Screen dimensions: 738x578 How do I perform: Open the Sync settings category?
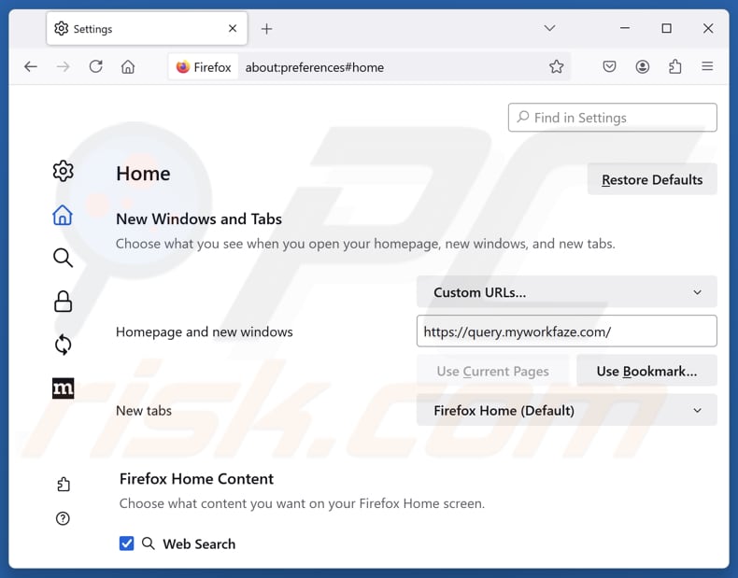pyautogui.click(x=64, y=345)
